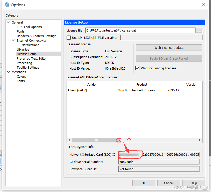Click the Version column header
The height and width of the screenshot is (192, 211).
(192, 85)
